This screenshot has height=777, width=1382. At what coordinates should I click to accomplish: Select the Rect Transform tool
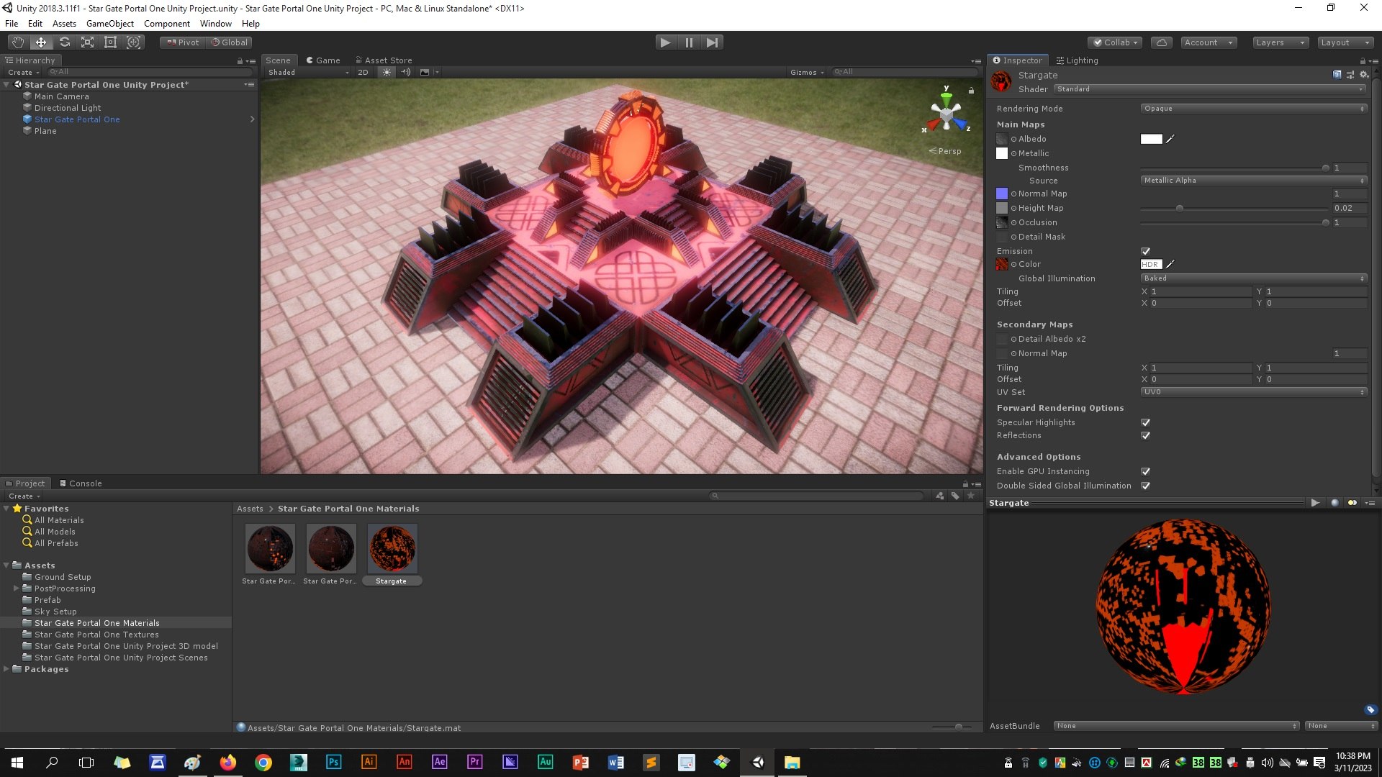[110, 42]
